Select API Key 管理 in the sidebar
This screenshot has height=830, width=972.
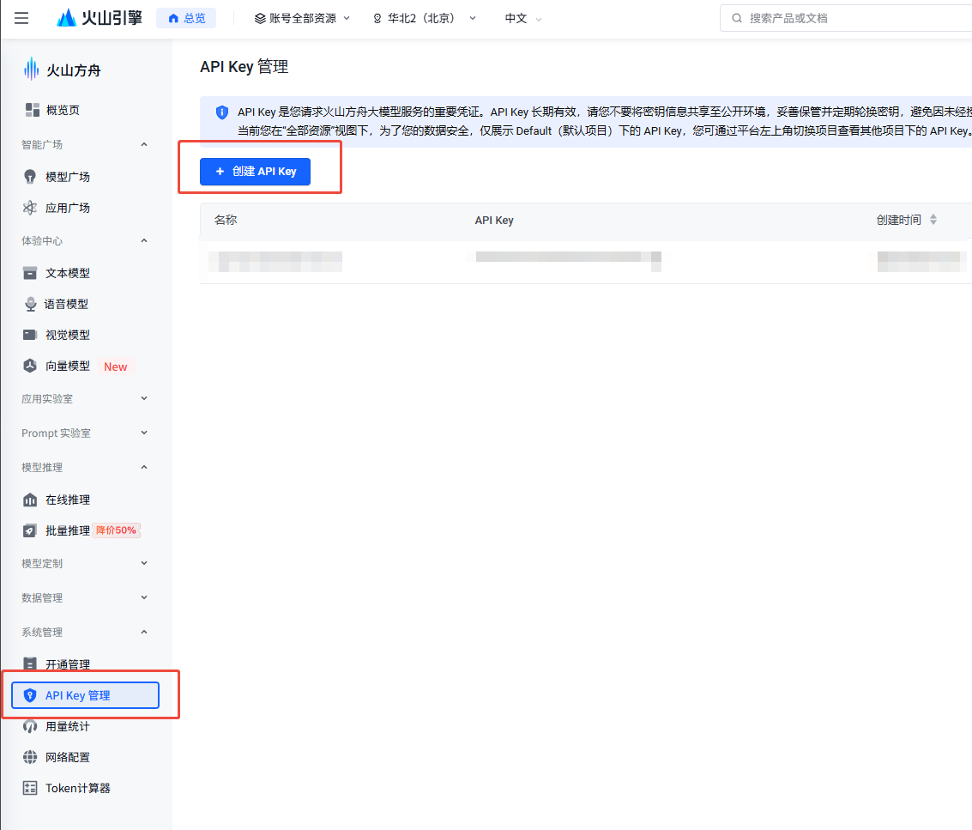(86, 695)
